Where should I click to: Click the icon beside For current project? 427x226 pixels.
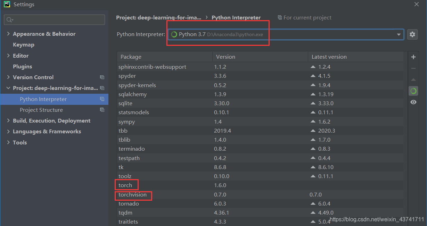pyautogui.click(x=280, y=17)
